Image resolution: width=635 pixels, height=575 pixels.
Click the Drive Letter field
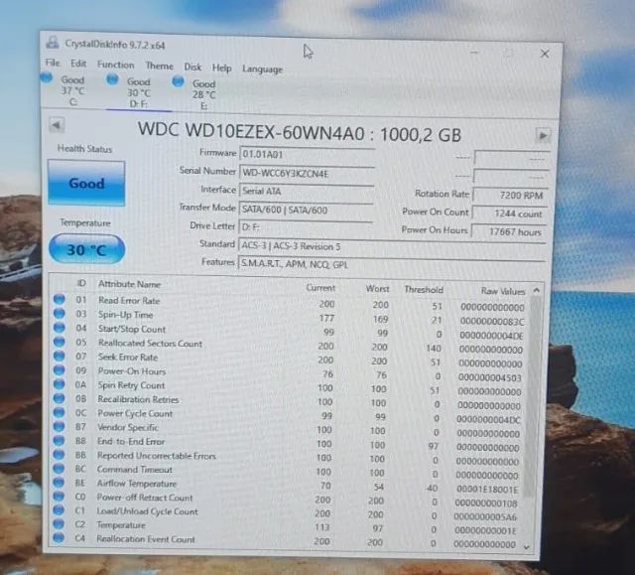(x=306, y=227)
